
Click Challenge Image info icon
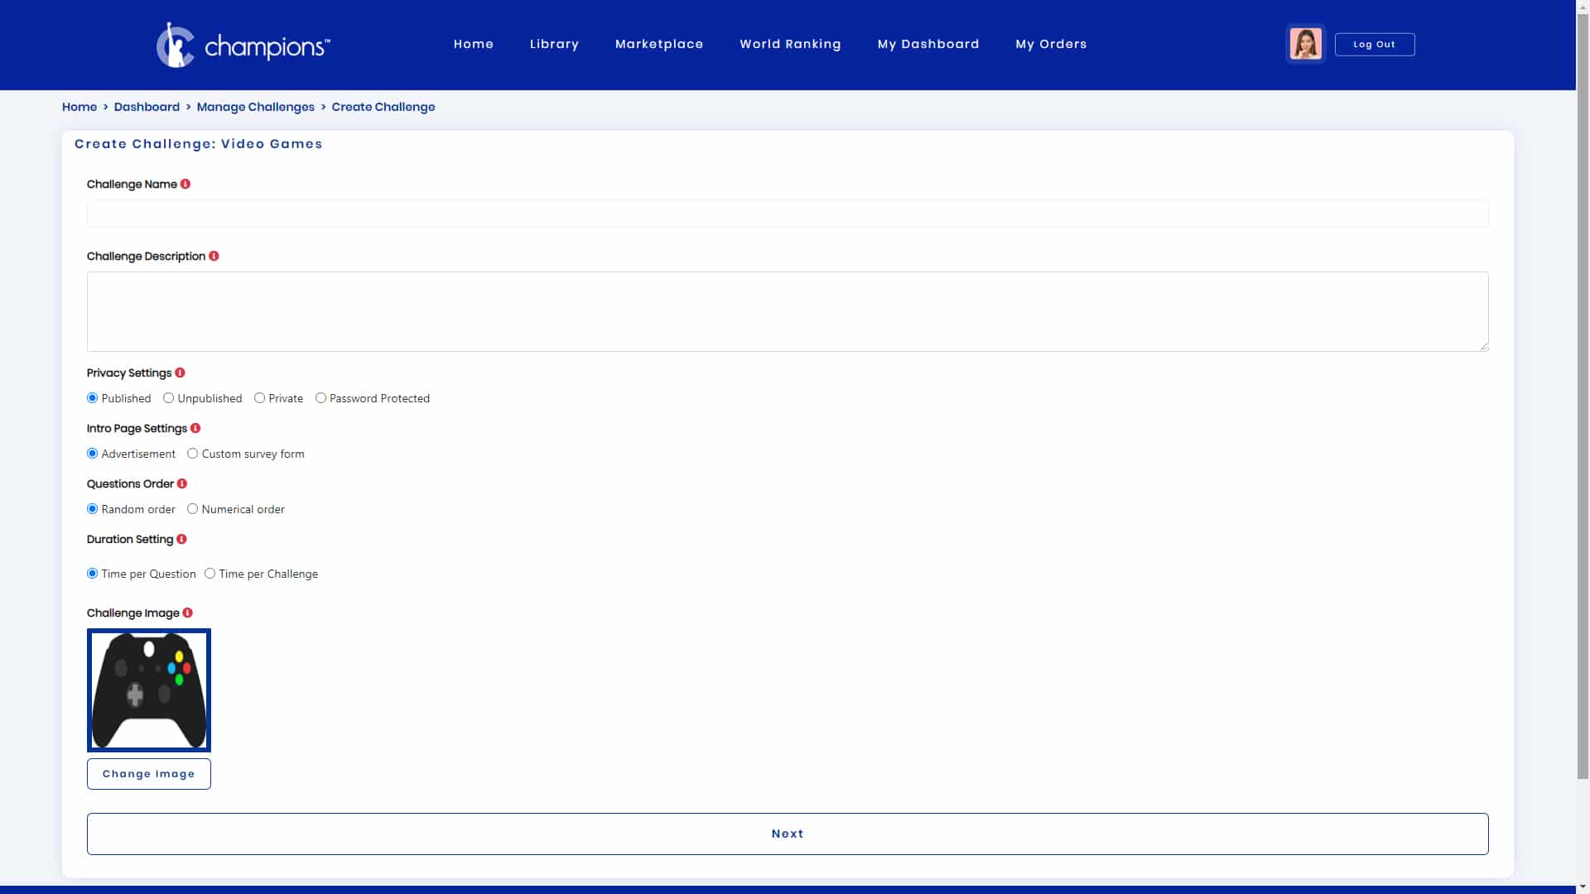187,613
